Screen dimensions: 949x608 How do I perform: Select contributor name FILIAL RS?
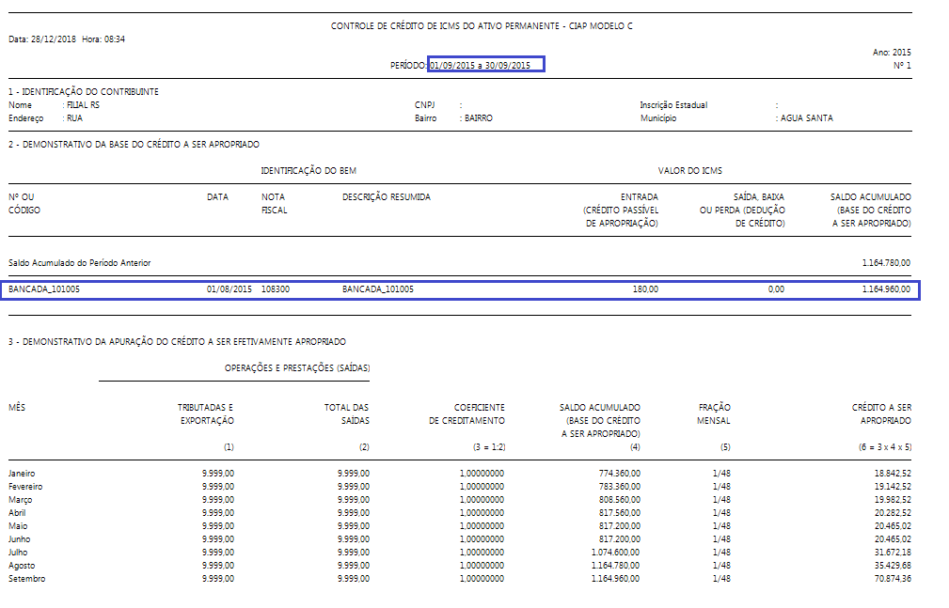point(83,105)
